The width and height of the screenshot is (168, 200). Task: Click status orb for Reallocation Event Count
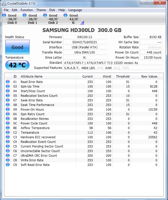tap(8, 142)
